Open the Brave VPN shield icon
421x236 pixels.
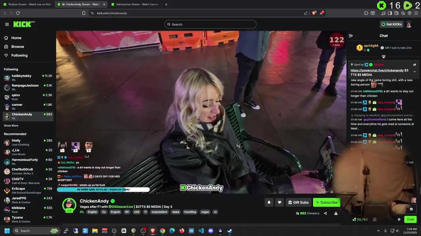point(409,13)
